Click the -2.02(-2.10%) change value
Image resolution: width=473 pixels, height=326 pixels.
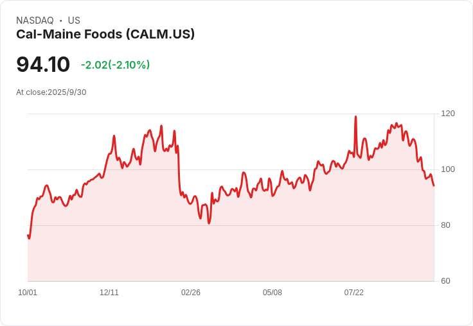(x=115, y=65)
